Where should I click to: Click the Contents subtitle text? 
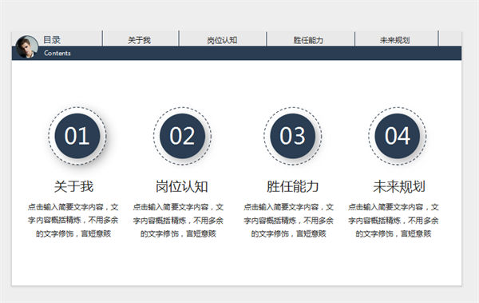(x=57, y=53)
